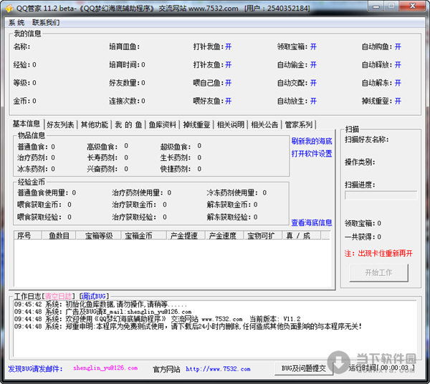Screen dimensions: 430x384
Task: Click 好友数量: 0 text
Action: tap(127, 83)
